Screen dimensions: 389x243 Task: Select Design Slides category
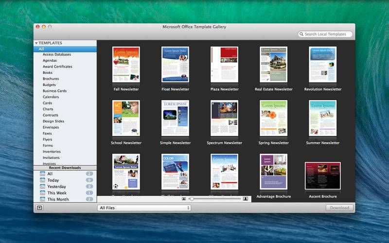pos(53,121)
